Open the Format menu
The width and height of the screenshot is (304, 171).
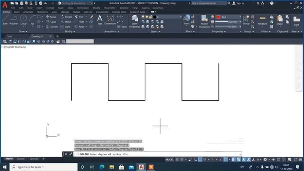coord(50,8)
